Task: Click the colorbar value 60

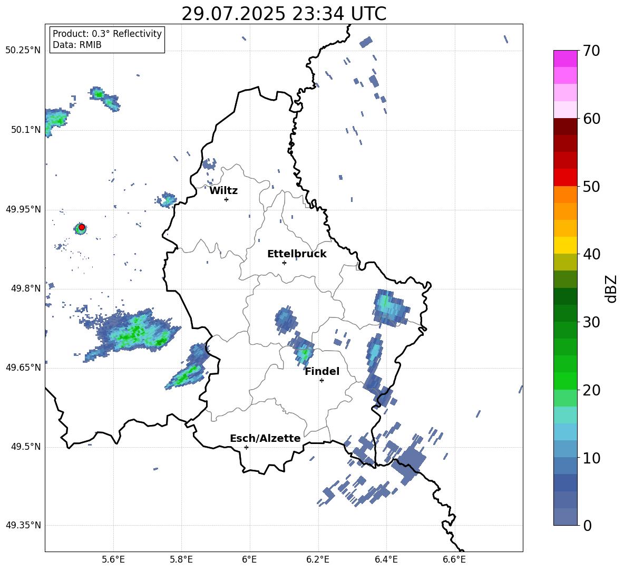Action: 591,119
